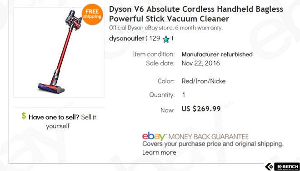This screenshot has height=171, width=300.
Task: Click the Nov 22, 2016 sale date
Action: 201,63
